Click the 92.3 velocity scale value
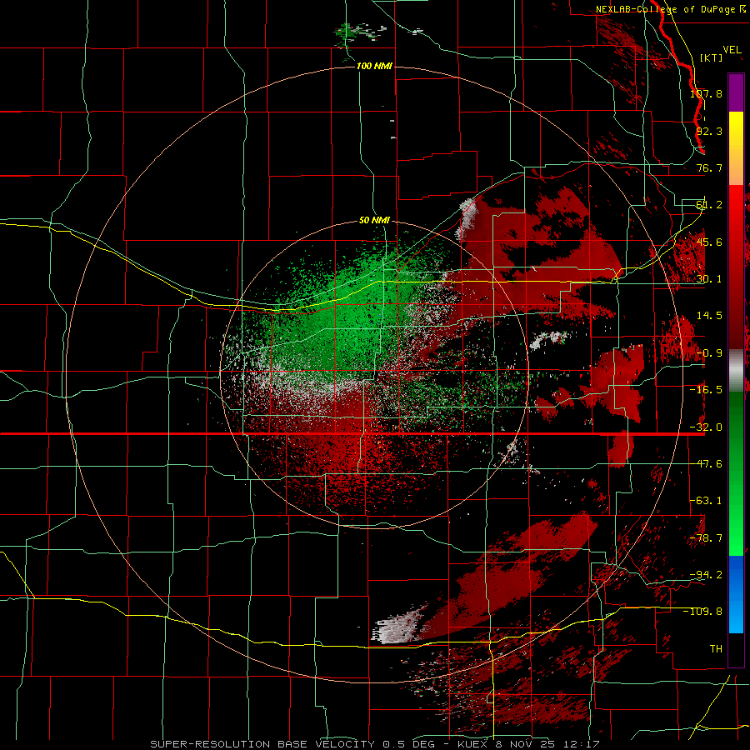This screenshot has height=750, width=750. point(709,131)
